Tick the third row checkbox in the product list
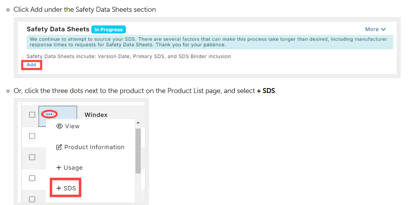The height and width of the screenshot is (205, 411). (x=32, y=157)
